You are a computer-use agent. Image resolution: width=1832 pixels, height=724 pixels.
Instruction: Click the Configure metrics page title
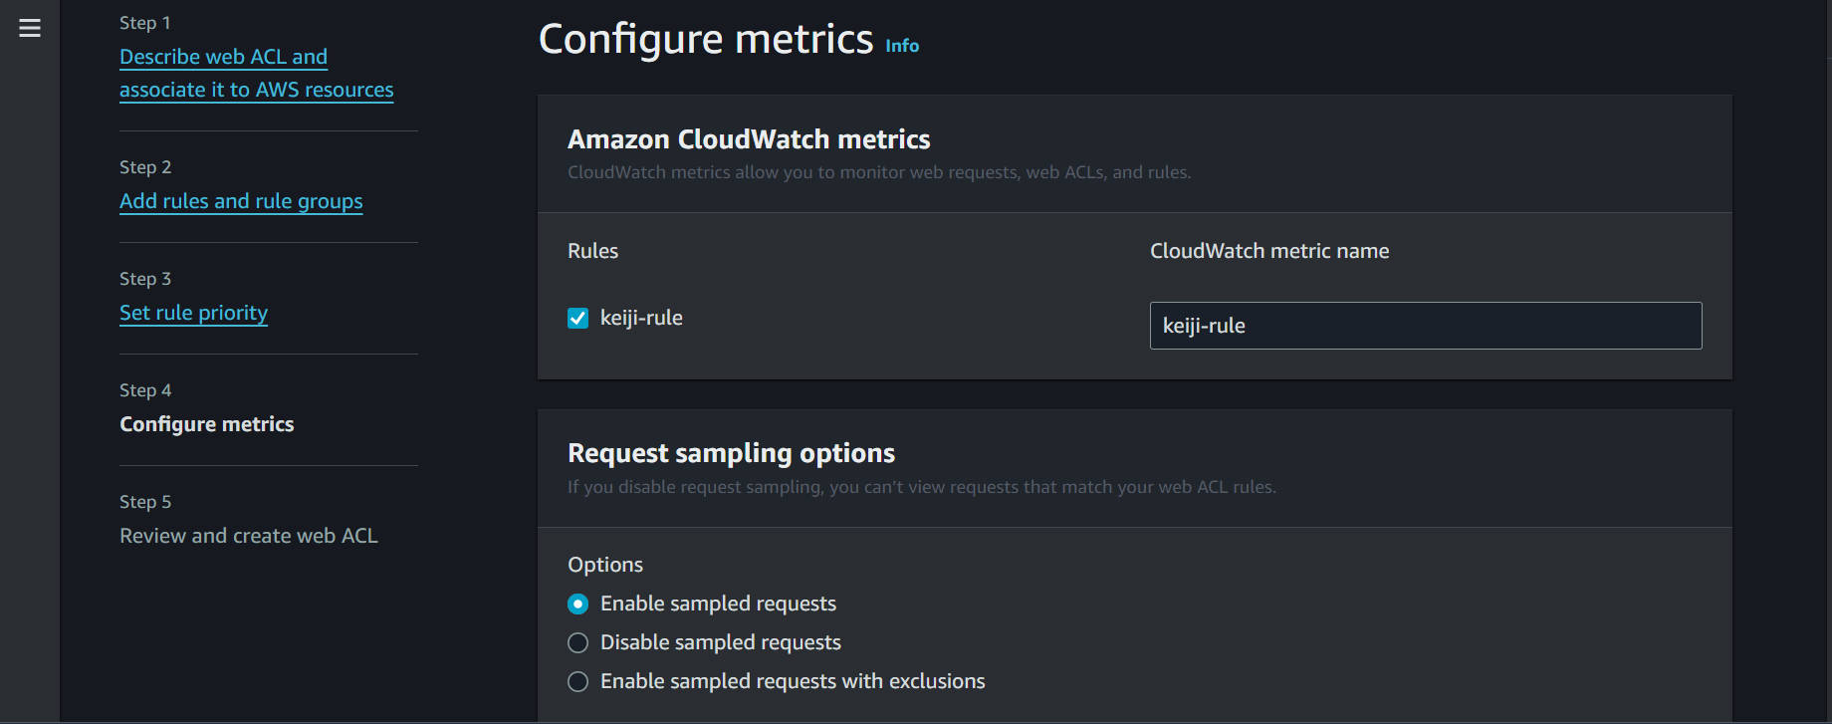tap(705, 40)
